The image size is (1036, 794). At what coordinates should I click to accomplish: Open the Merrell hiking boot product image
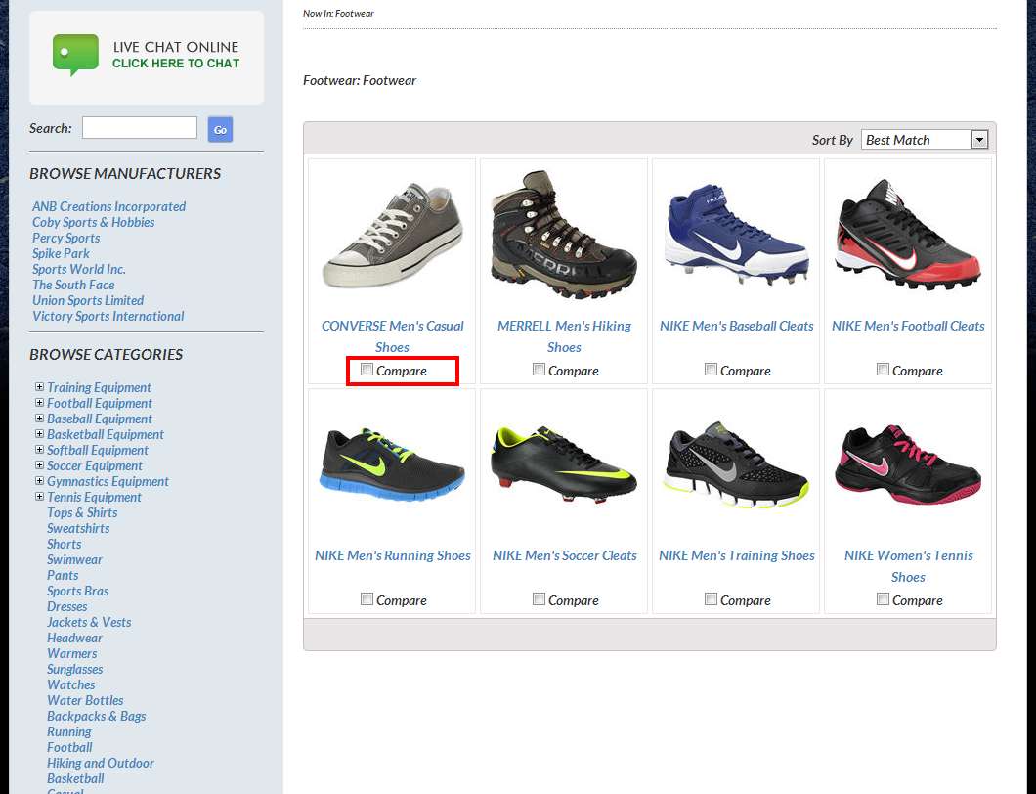(564, 235)
